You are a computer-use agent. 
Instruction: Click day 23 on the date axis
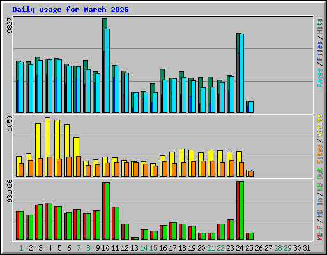230,248
